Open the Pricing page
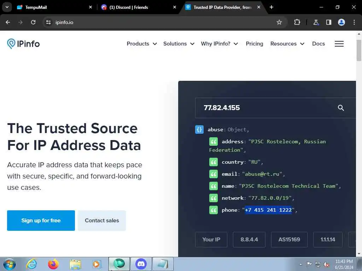The image size is (362, 271). pyautogui.click(x=255, y=43)
